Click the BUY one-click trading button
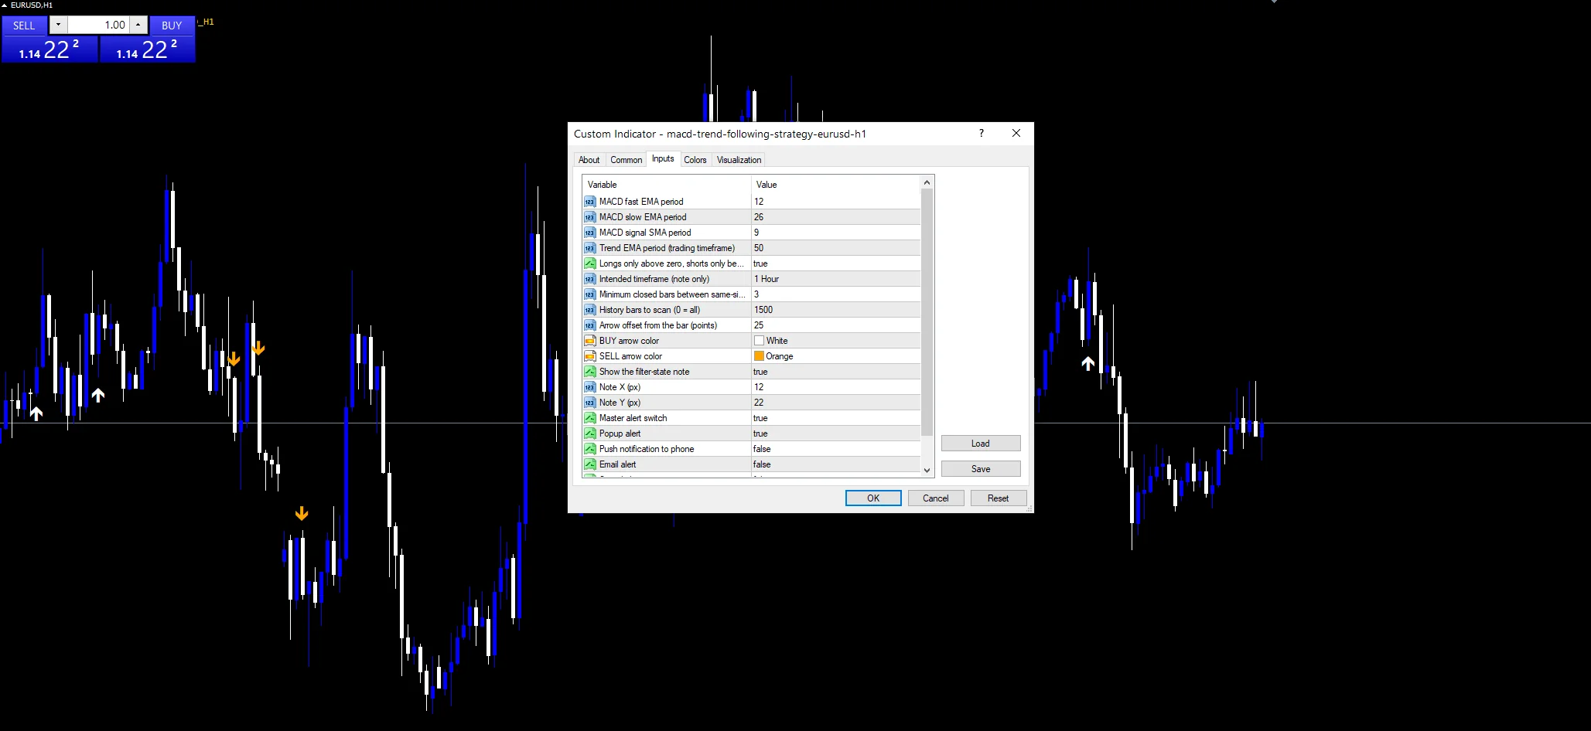Viewport: 1591px width, 731px height. coord(172,25)
